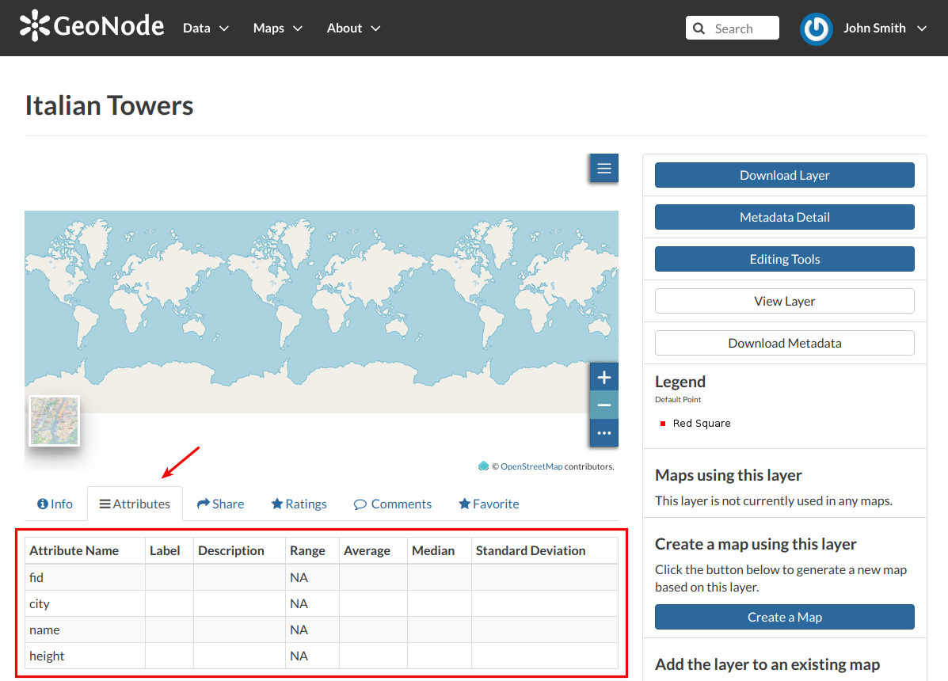Viewport: 948px width, 681px height.
Task: Click the Download Layer button
Action: [x=784, y=175]
